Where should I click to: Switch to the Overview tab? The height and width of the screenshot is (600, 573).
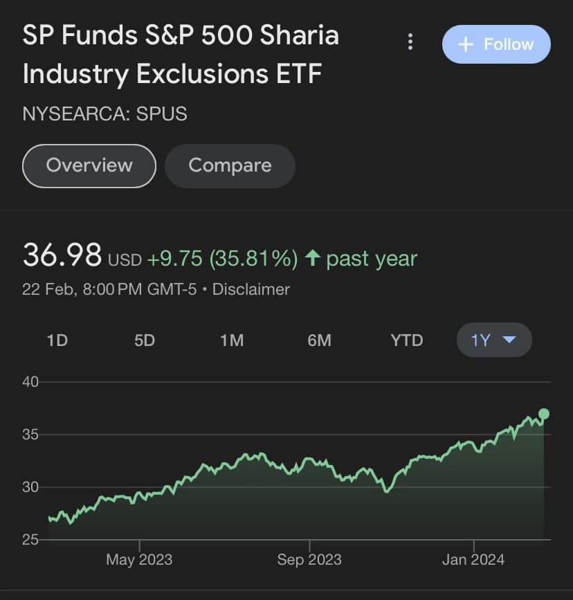[89, 165]
